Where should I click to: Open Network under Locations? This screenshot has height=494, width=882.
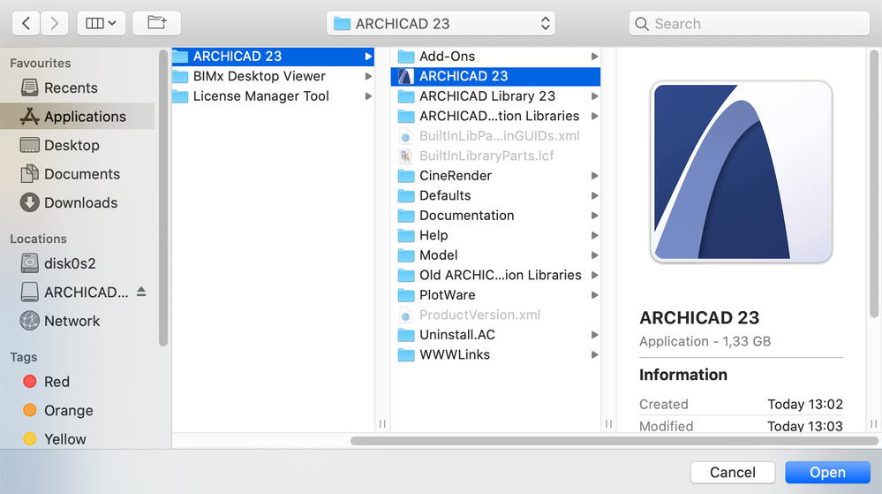pos(78,321)
